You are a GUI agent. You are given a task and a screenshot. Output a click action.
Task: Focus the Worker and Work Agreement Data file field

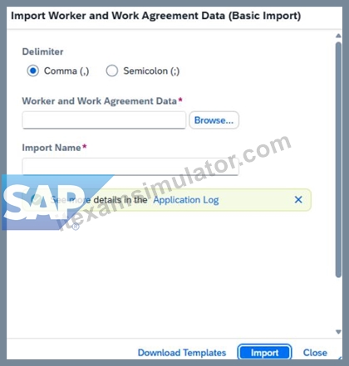coord(104,120)
